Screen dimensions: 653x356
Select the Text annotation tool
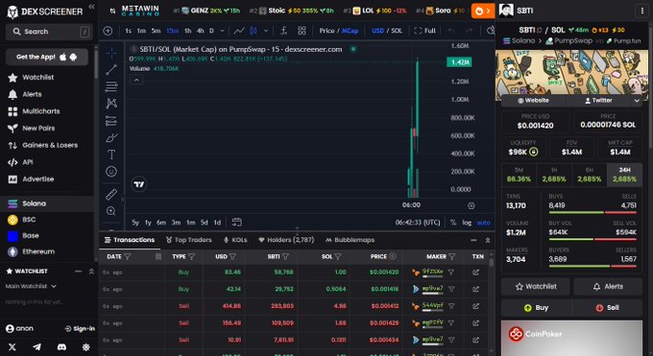coord(111,154)
